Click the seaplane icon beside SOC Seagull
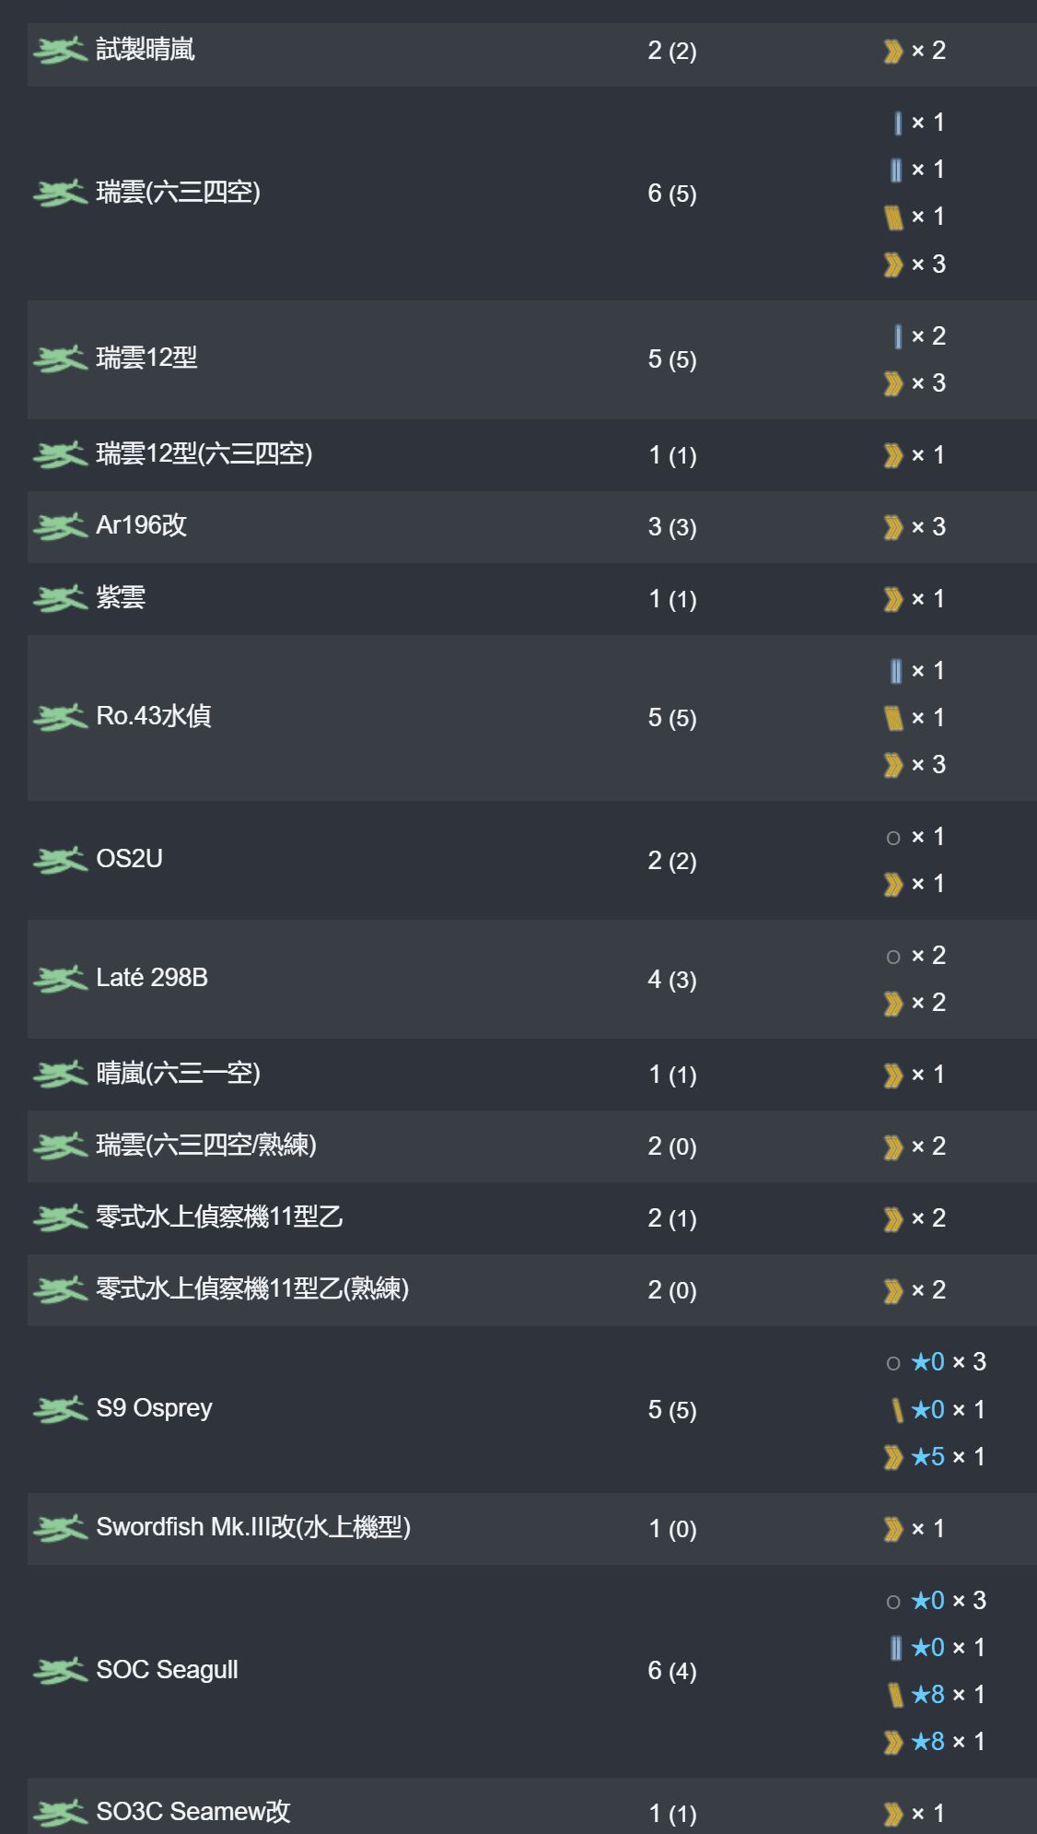 (60, 1670)
